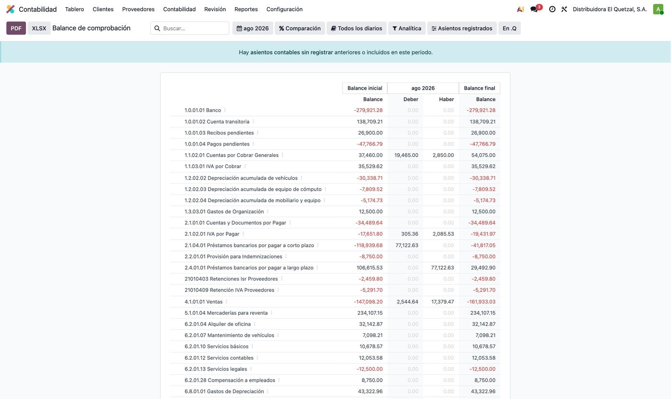Expand options dots for Servicios básicos
Image resolution: width=671 pixels, height=399 pixels.
pyautogui.click(x=252, y=346)
